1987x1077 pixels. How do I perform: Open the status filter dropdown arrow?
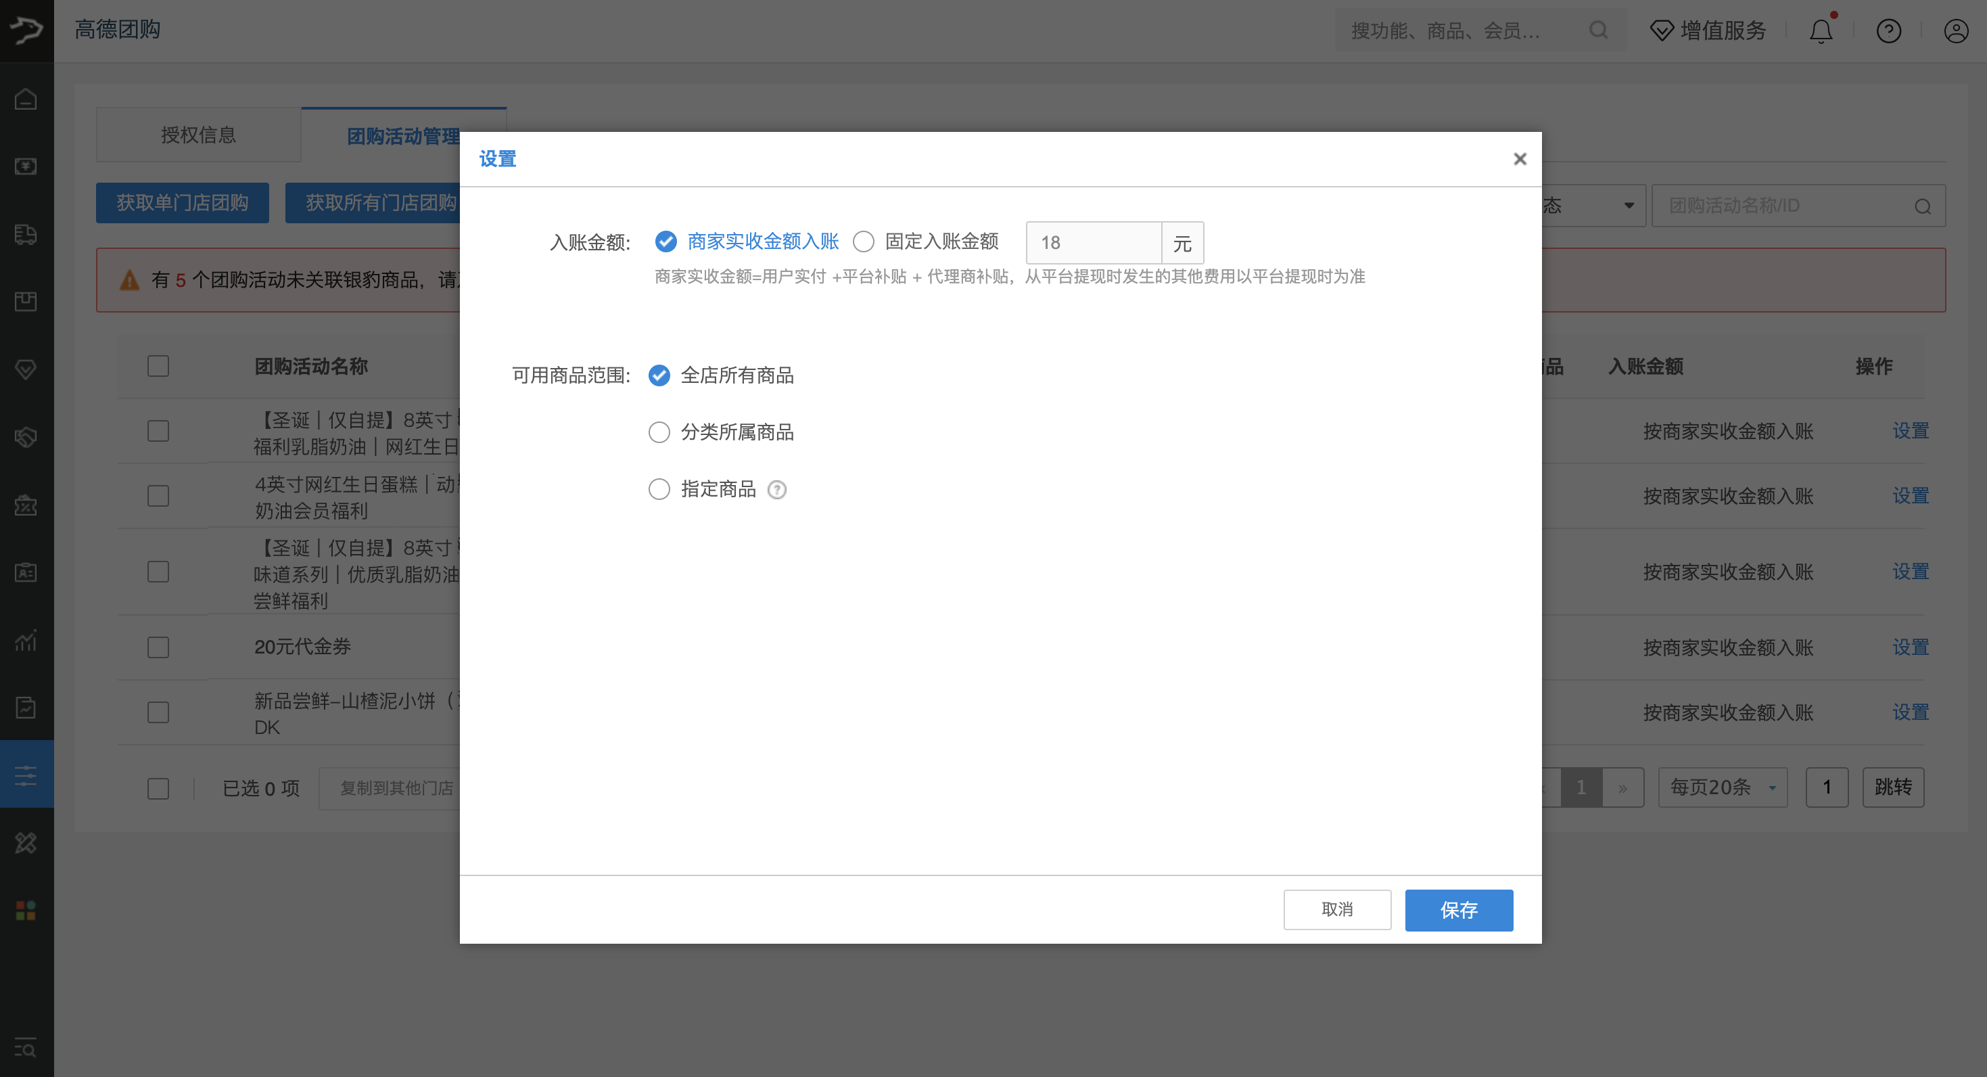(1629, 205)
